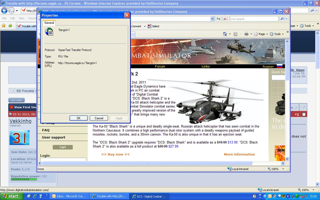This screenshot has width=320, height=200.
Task: Click the Stop icon in the DCS window
Action: pos(225,19)
